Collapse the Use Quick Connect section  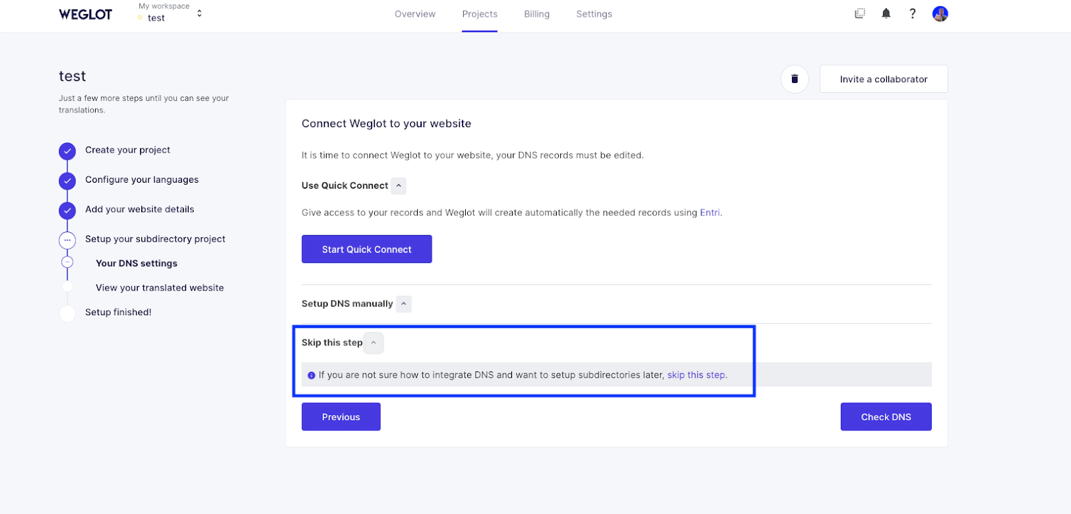tap(399, 185)
